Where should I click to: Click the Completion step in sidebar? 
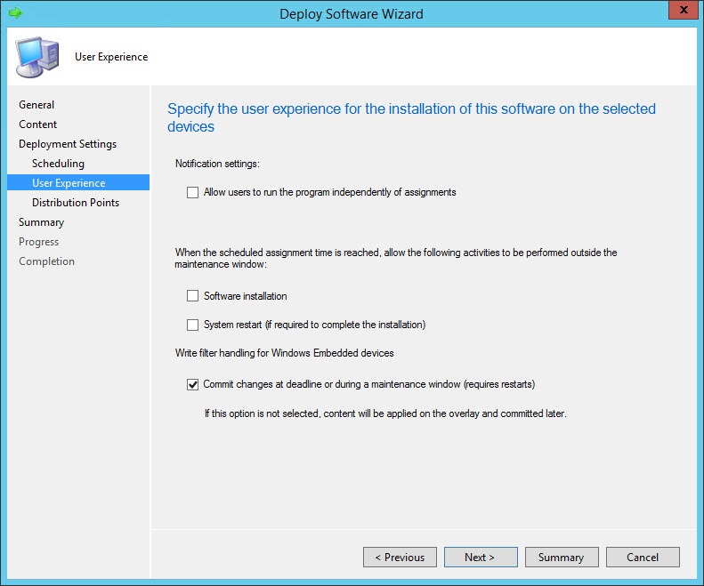pos(46,261)
